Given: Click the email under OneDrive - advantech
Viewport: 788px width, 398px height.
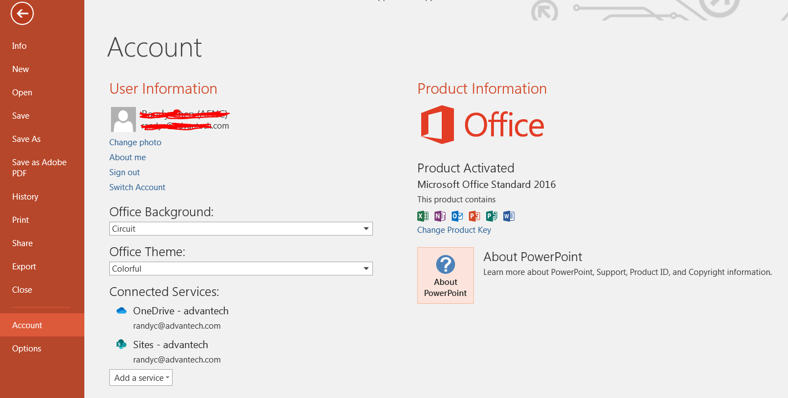Looking at the screenshot, I should click(x=177, y=326).
